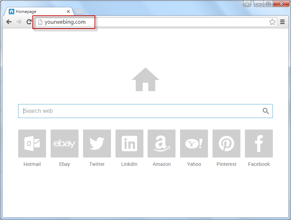Image resolution: width=291 pixels, height=220 pixels.
Task: Click the Ebay text label
Action: tap(65, 164)
